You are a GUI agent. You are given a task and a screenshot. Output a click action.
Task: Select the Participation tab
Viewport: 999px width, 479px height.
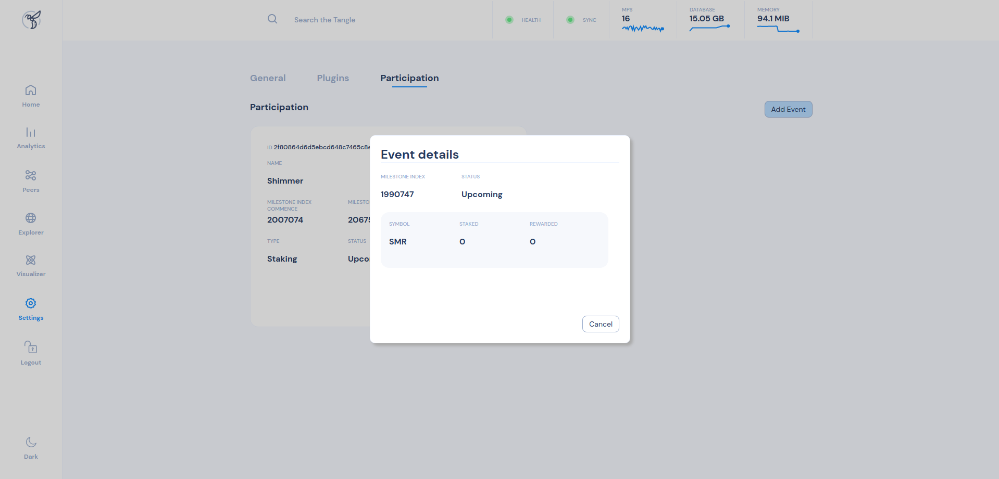[x=409, y=78]
